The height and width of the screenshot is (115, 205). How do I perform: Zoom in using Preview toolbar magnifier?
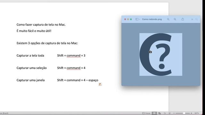[x=175, y=19]
